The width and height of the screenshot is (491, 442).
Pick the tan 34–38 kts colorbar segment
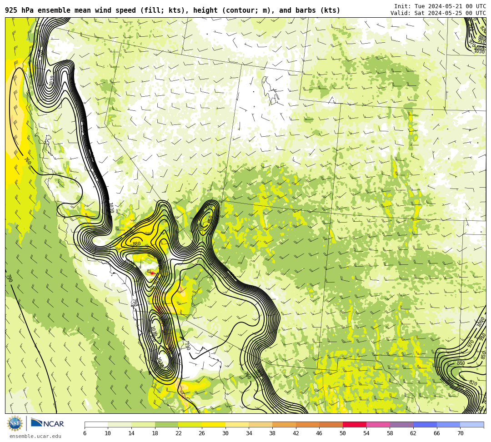point(261,424)
